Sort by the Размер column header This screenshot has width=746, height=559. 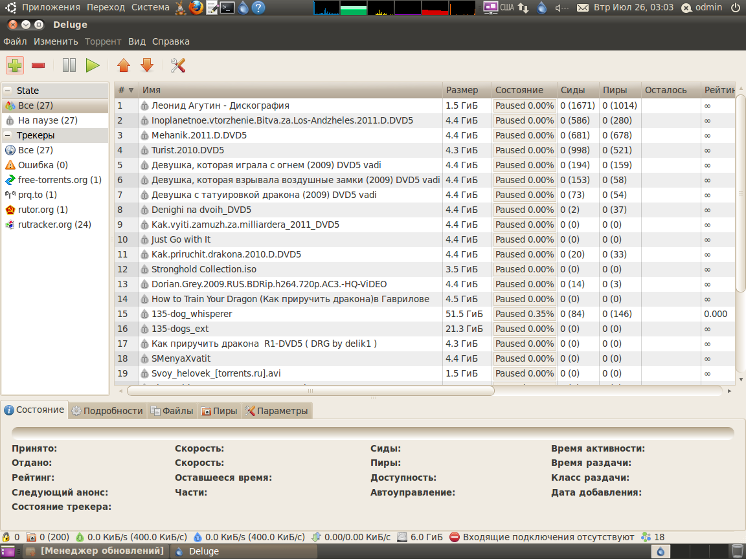click(x=467, y=90)
